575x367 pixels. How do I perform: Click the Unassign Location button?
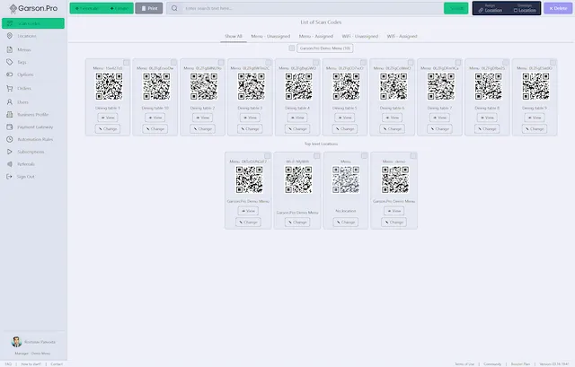click(525, 8)
